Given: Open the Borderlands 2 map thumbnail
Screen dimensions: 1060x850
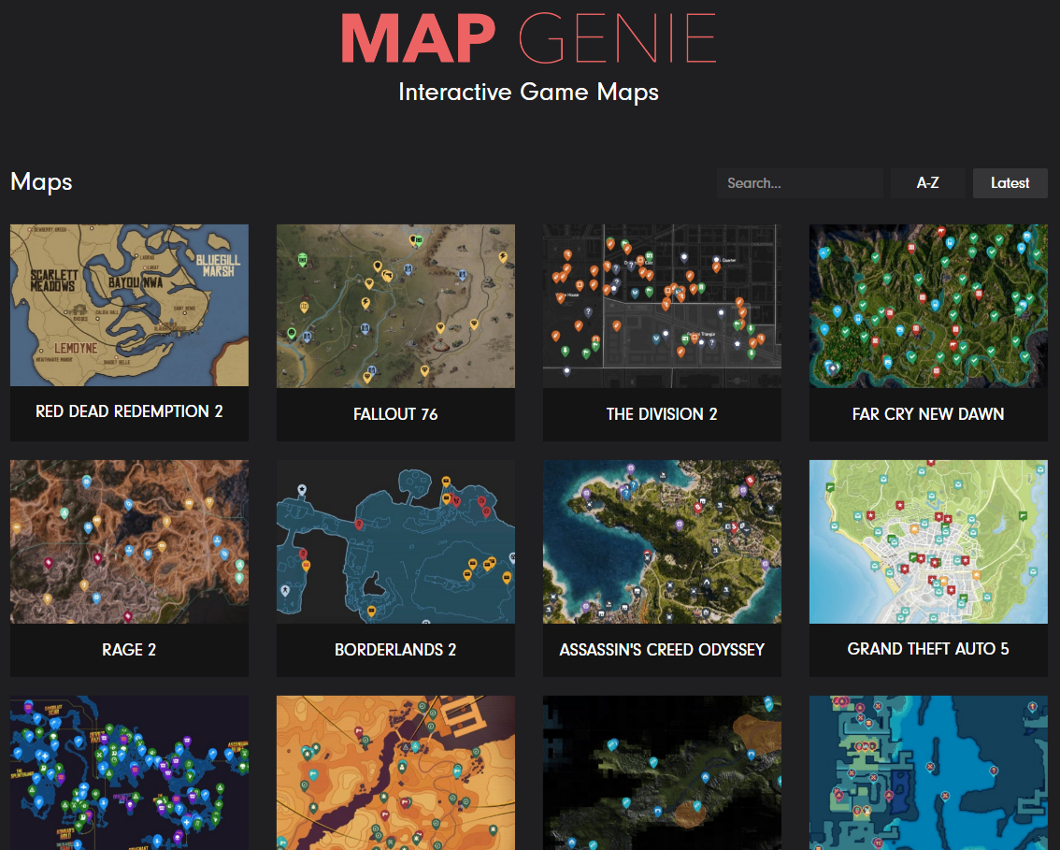Looking at the screenshot, I should pos(395,541).
